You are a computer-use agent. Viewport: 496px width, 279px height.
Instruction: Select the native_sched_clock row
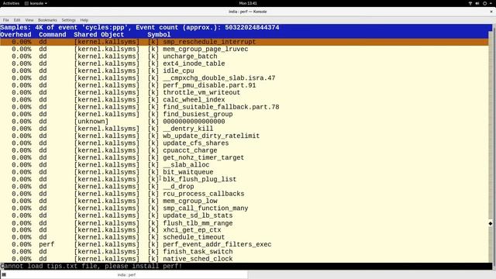pyautogui.click(x=244, y=259)
